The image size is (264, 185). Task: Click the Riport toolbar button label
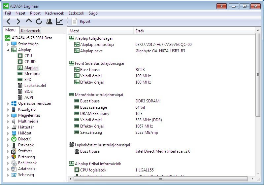[85, 21]
